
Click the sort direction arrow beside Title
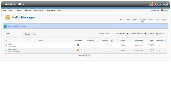42,41
